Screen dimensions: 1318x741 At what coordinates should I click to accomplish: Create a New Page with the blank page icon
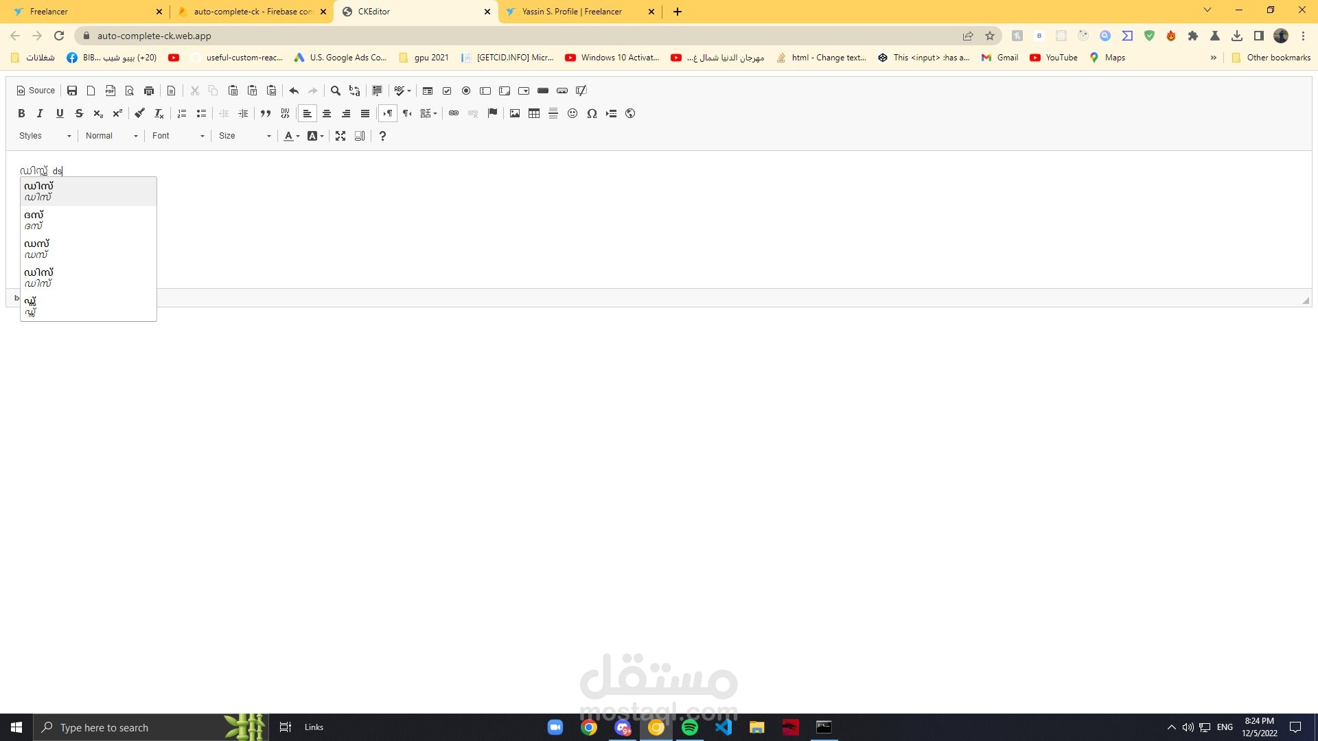[91, 91]
